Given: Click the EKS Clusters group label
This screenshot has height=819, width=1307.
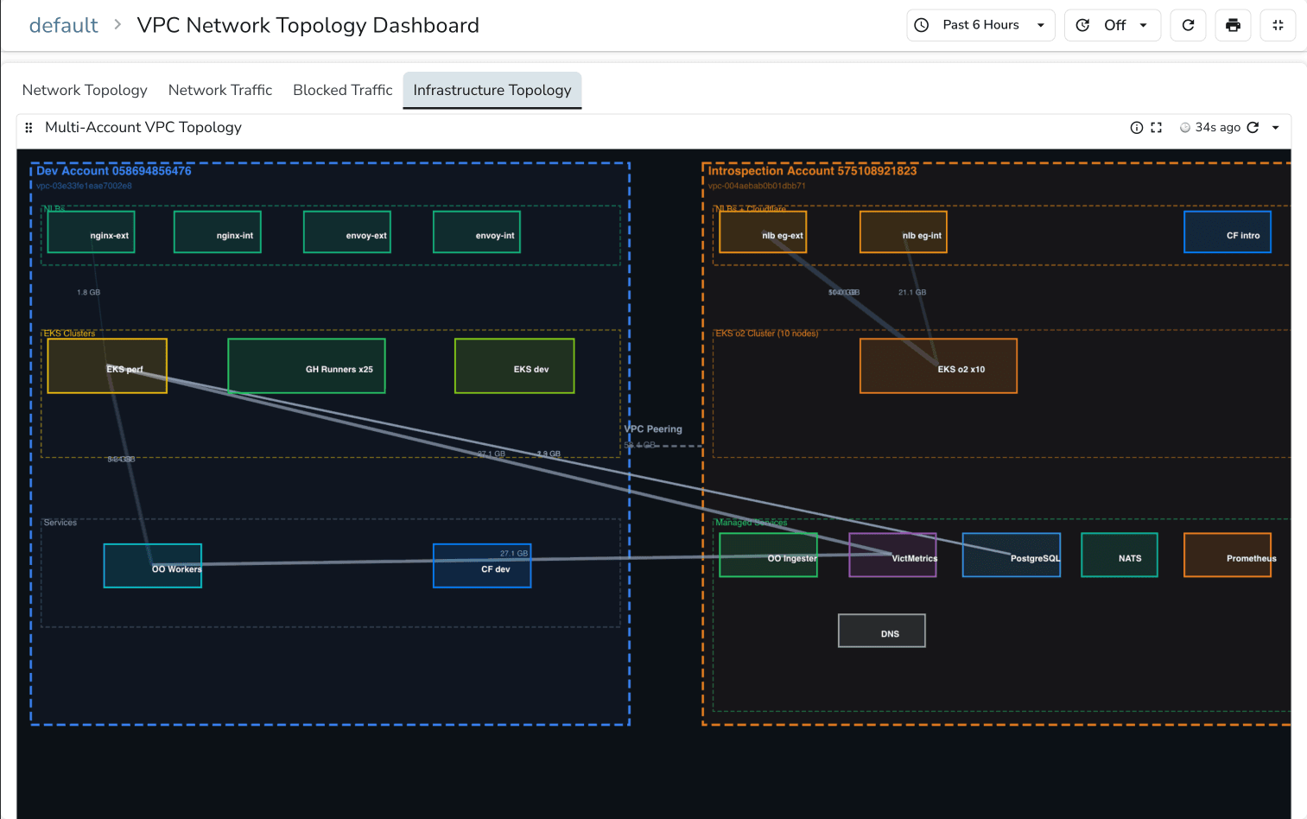Looking at the screenshot, I should [70, 333].
